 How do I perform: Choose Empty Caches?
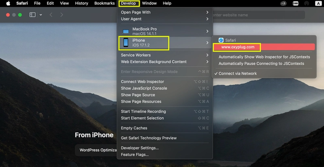(165, 128)
